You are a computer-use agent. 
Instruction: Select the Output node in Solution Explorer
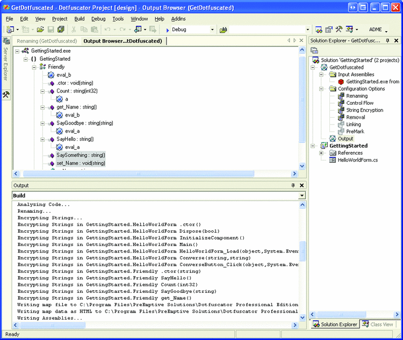pos(346,139)
